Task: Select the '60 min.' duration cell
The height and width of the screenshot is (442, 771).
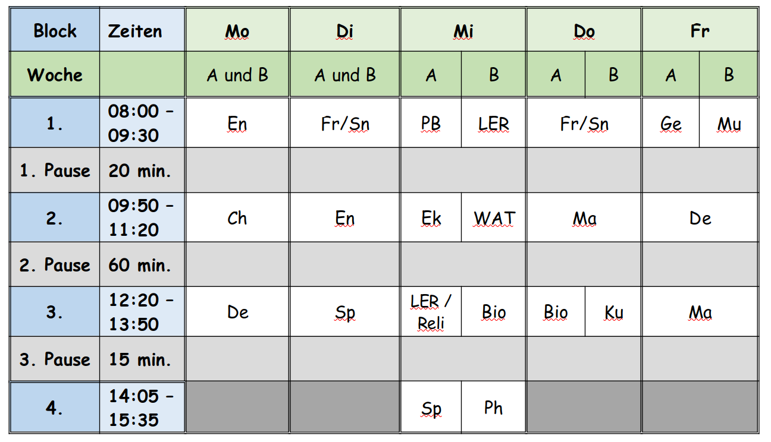Action: point(142,265)
